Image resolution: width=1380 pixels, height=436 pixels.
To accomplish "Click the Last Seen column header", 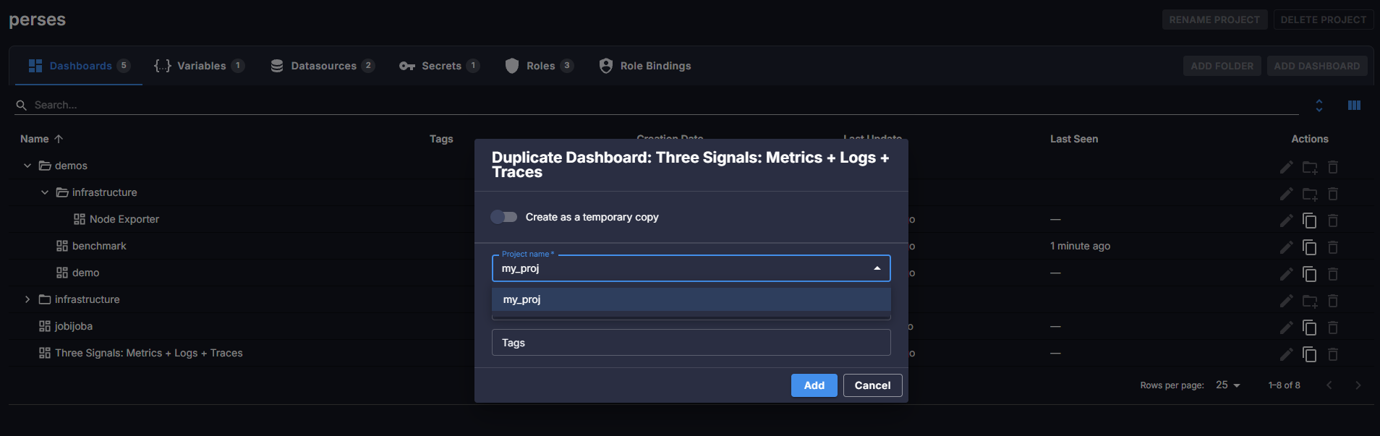I will click(x=1073, y=139).
